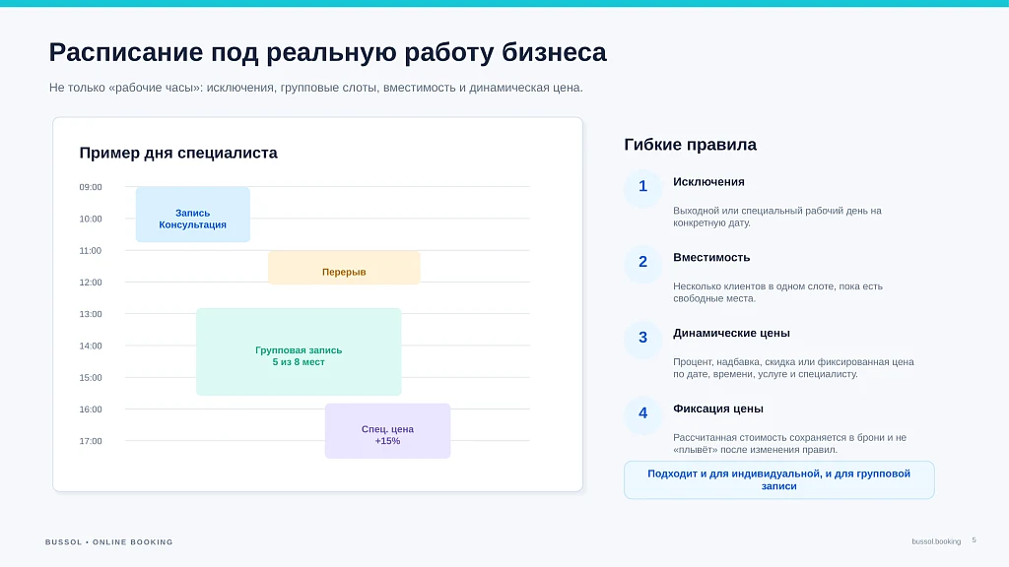Click the Фиксация цены rule title
Screen dimensions: 1009x567
718,409
